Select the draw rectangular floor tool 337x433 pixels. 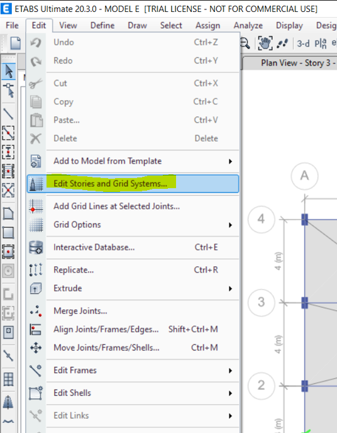8,232
